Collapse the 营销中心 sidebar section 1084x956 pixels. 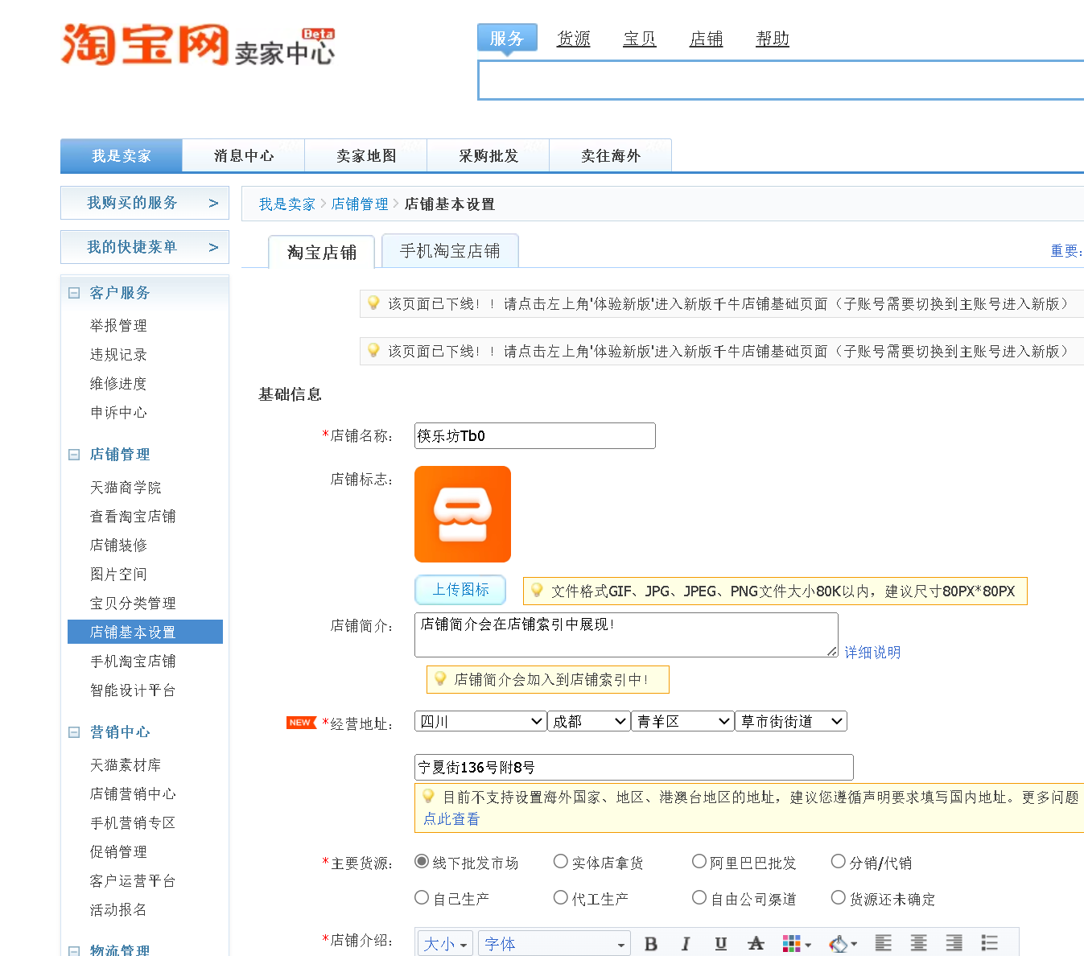[74, 732]
